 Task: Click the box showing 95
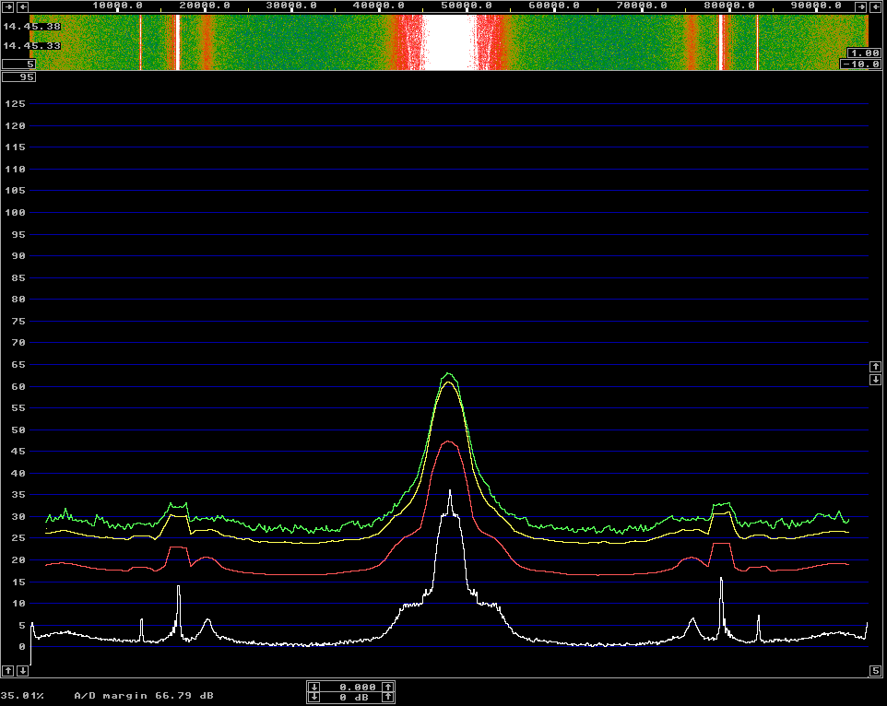(18, 76)
